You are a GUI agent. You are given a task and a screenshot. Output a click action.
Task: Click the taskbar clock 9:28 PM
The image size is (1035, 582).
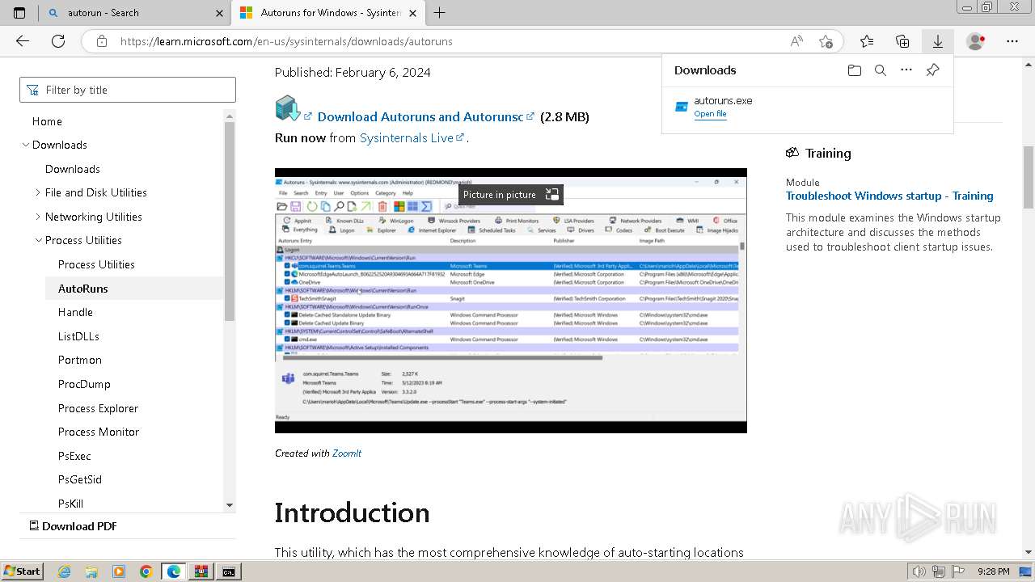pos(993,571)
